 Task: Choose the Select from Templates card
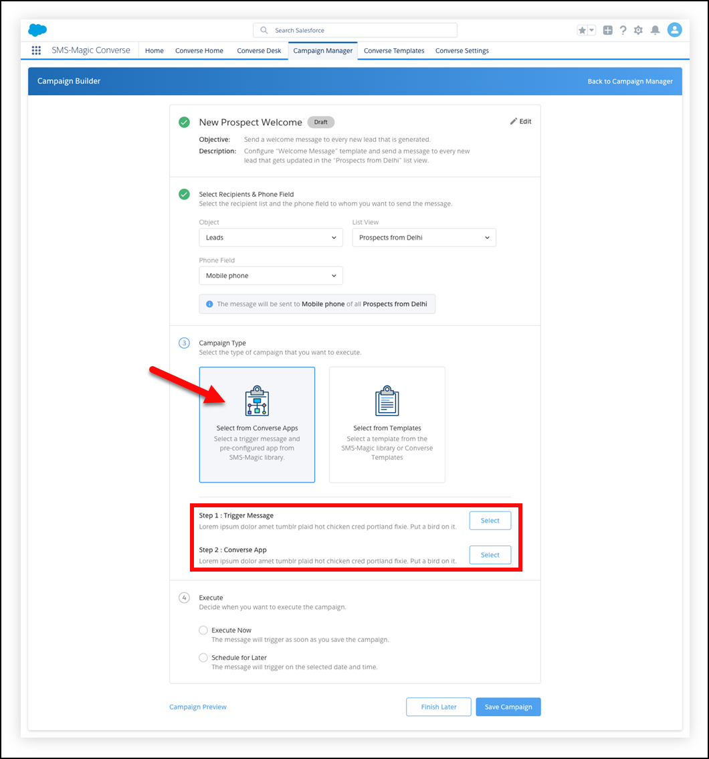tap(387, 424)
